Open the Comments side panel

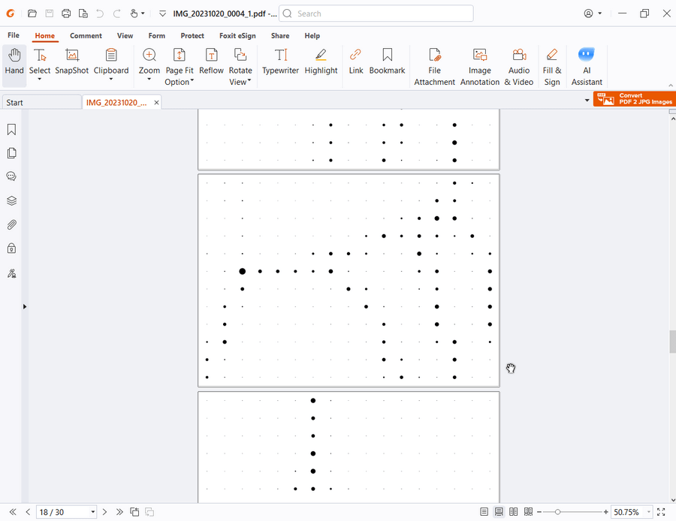pos(11,176)
